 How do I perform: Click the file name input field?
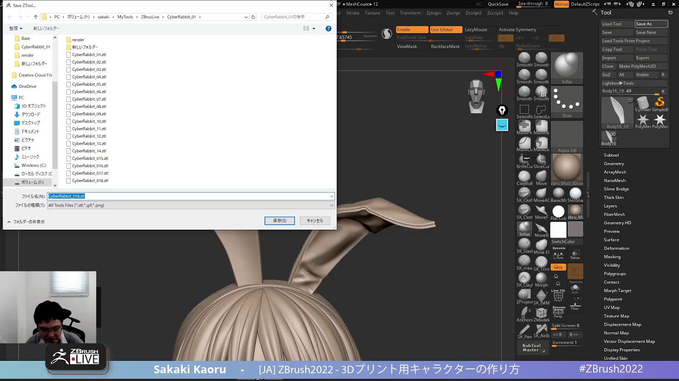pos(188,196)
